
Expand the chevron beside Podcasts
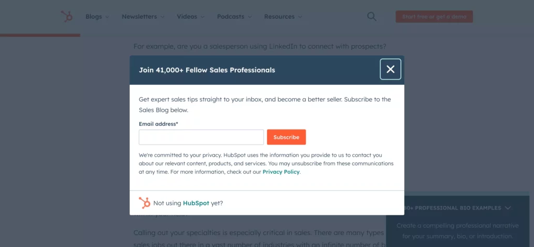pyautogui.click(x=250, y=17)
